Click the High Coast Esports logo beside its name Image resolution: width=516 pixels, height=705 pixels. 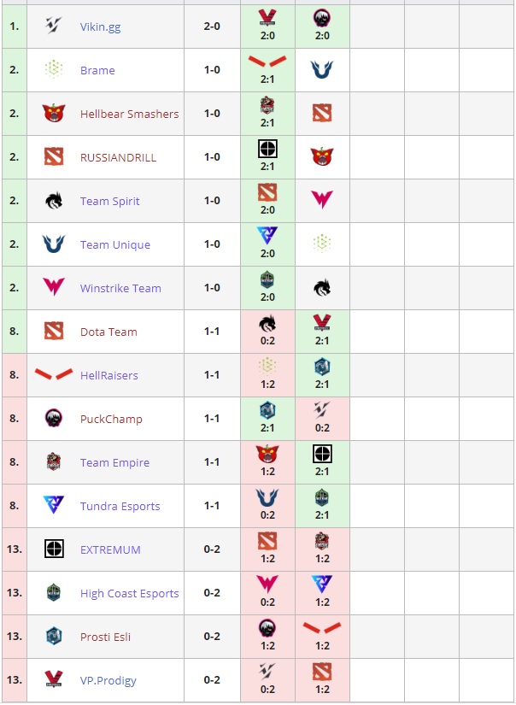click(54, 593)
